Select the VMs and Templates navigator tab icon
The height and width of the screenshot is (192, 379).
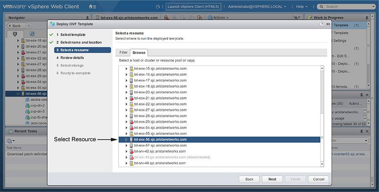32,34
